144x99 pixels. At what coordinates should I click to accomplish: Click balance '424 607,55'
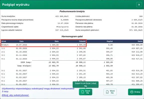tap(137, 48)
